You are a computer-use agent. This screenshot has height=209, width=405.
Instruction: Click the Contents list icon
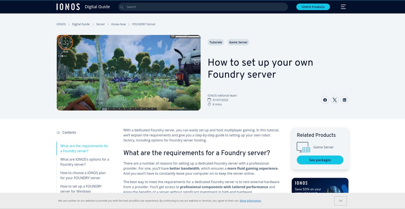pos(58,132)
